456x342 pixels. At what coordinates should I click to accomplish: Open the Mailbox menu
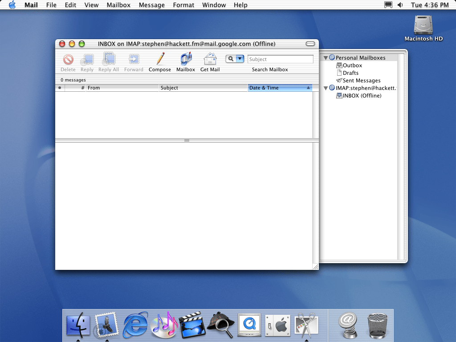coord(118,5)
